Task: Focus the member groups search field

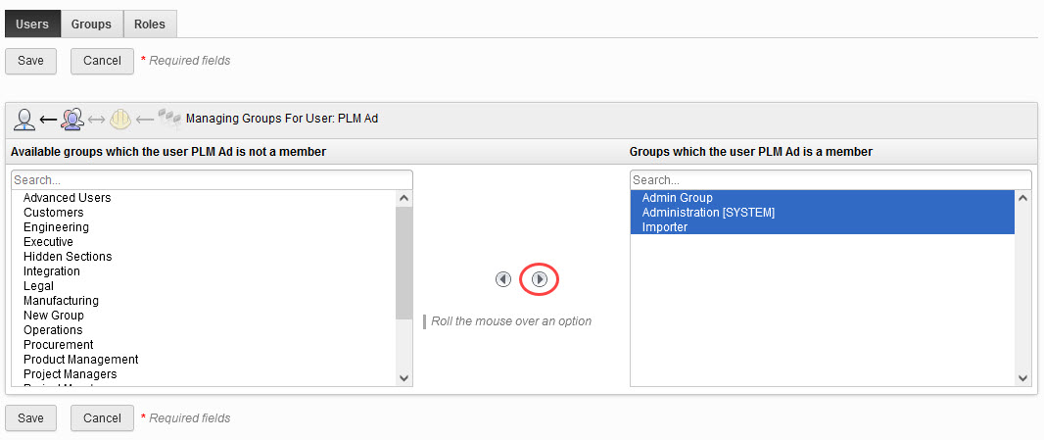Action: click(x=830, y=180)
